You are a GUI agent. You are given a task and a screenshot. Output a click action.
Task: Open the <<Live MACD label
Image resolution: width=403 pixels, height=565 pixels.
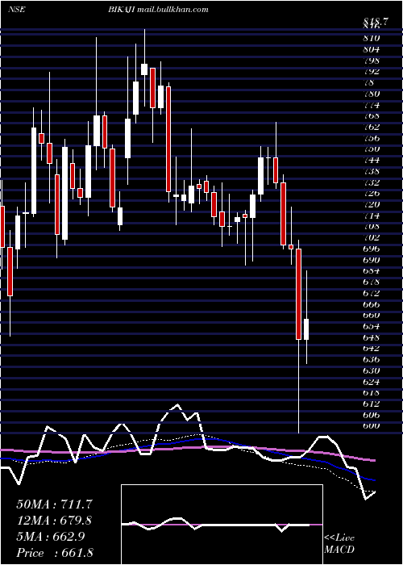pos(339,543)
